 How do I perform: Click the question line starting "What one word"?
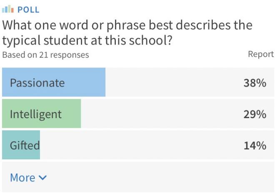[127, 25]
